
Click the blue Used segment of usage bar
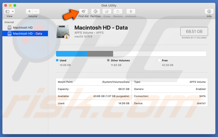click(71, 54)
